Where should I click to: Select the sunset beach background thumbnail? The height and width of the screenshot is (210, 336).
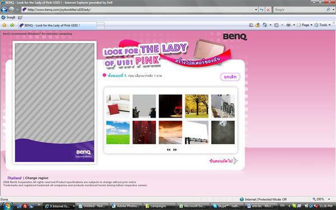170,132
